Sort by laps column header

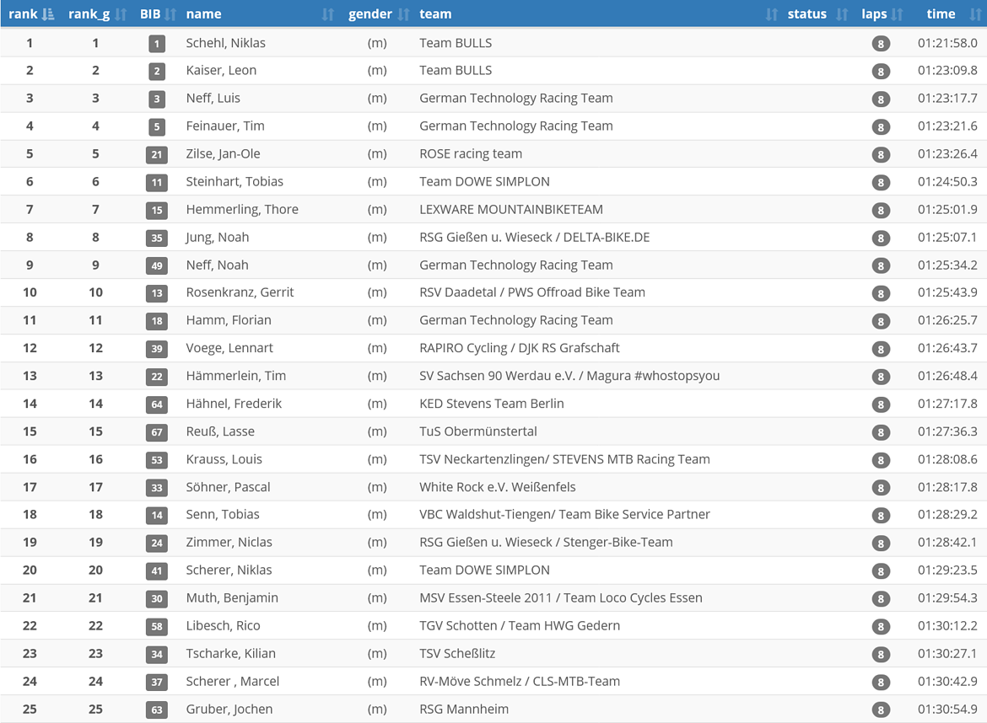(x=882, y=13)
